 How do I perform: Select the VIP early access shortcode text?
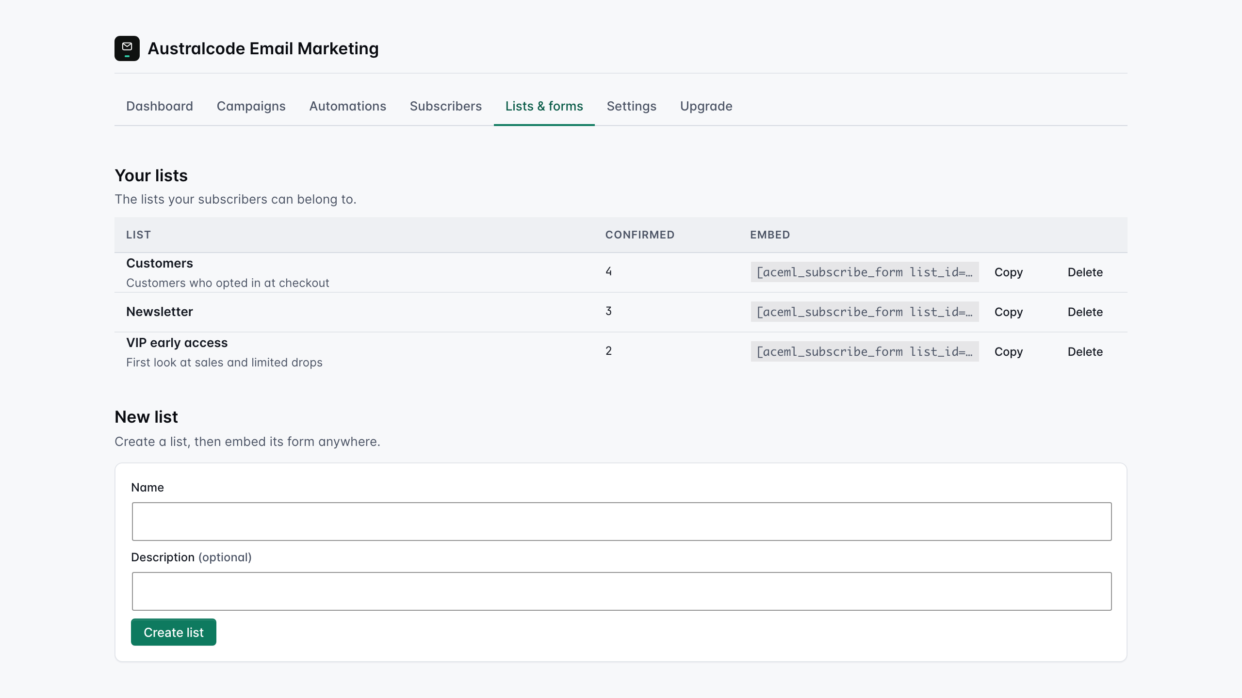[x=865, y=351]
